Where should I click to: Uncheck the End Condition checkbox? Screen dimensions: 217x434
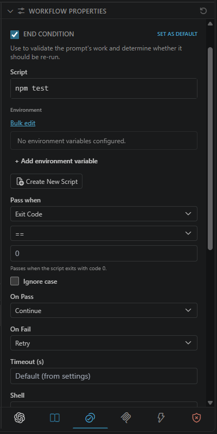click(15, 34)
